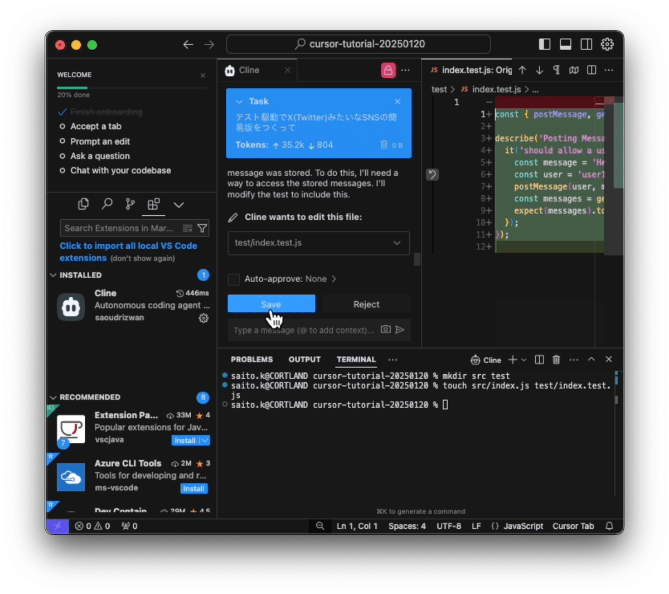The width and height of the screenshot is (669, 594).
Task: Go forward with the right arrow
Action: 209,45
